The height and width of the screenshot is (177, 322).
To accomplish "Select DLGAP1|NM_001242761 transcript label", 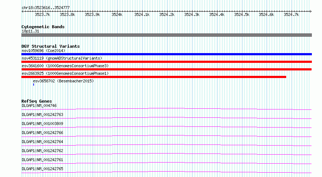I will point(42,160).
